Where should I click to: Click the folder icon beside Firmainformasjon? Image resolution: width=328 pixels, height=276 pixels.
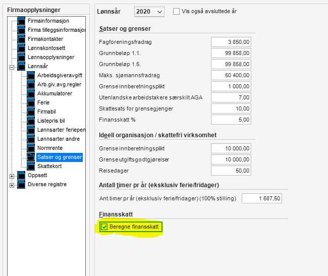[x=21, y=21]
